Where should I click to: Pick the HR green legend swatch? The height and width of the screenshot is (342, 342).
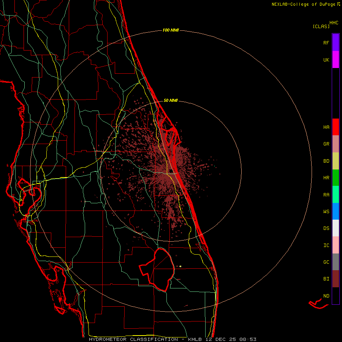(x=336, y=178)
